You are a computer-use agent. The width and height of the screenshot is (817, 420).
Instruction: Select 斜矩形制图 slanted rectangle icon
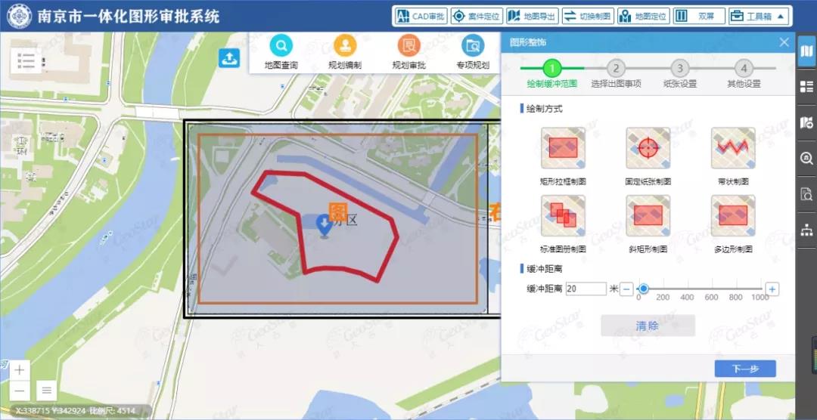648,216
